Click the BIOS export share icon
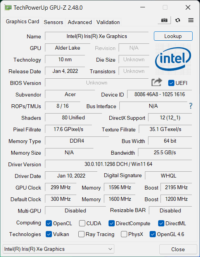The height and width of the screenshot is (257, 200). point(157,82)
